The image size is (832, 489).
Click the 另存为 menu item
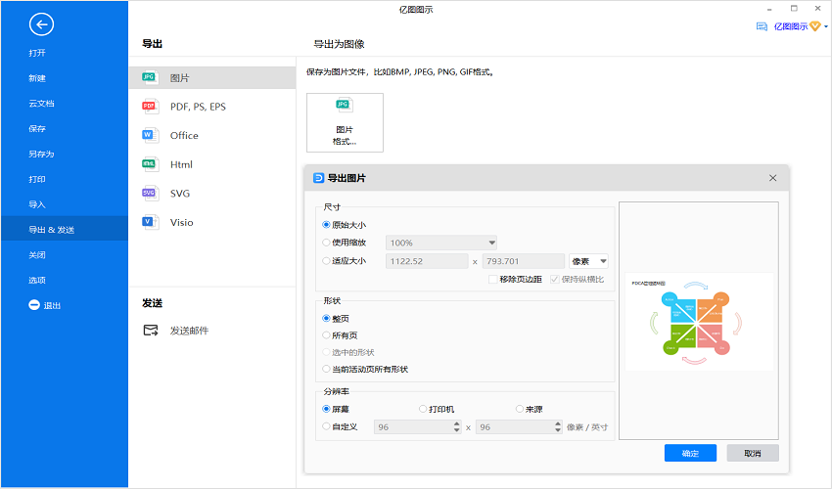pos(41,154)
